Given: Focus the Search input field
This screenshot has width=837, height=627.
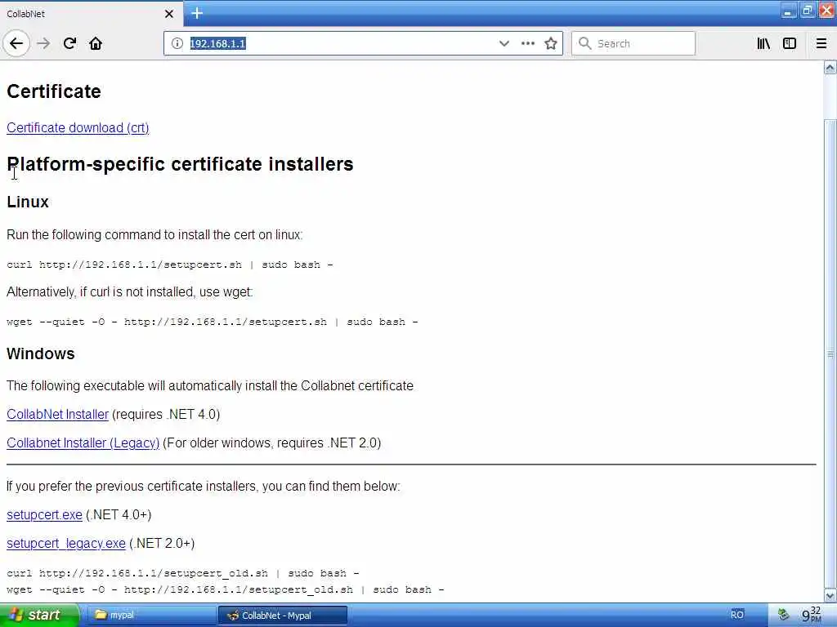Looking at the screenshot, I should (x=633, y=43).
